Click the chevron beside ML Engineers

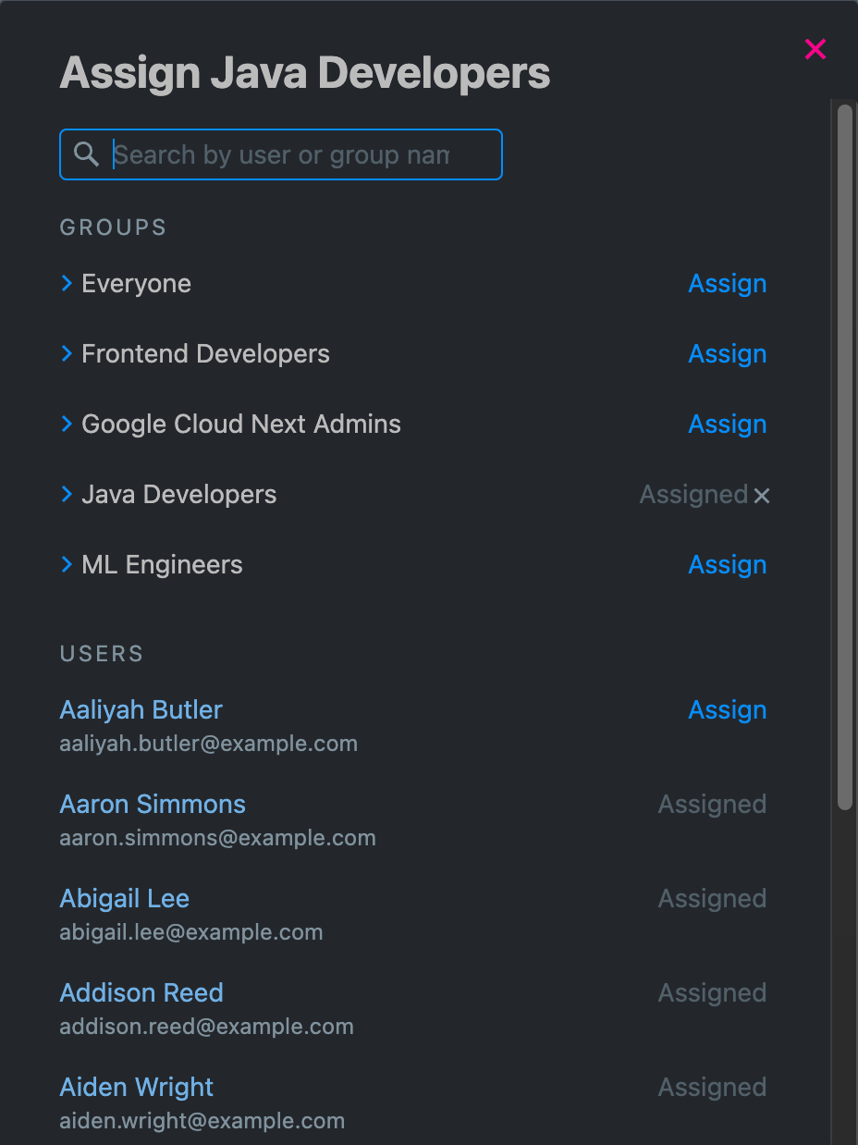click(66, 564)
